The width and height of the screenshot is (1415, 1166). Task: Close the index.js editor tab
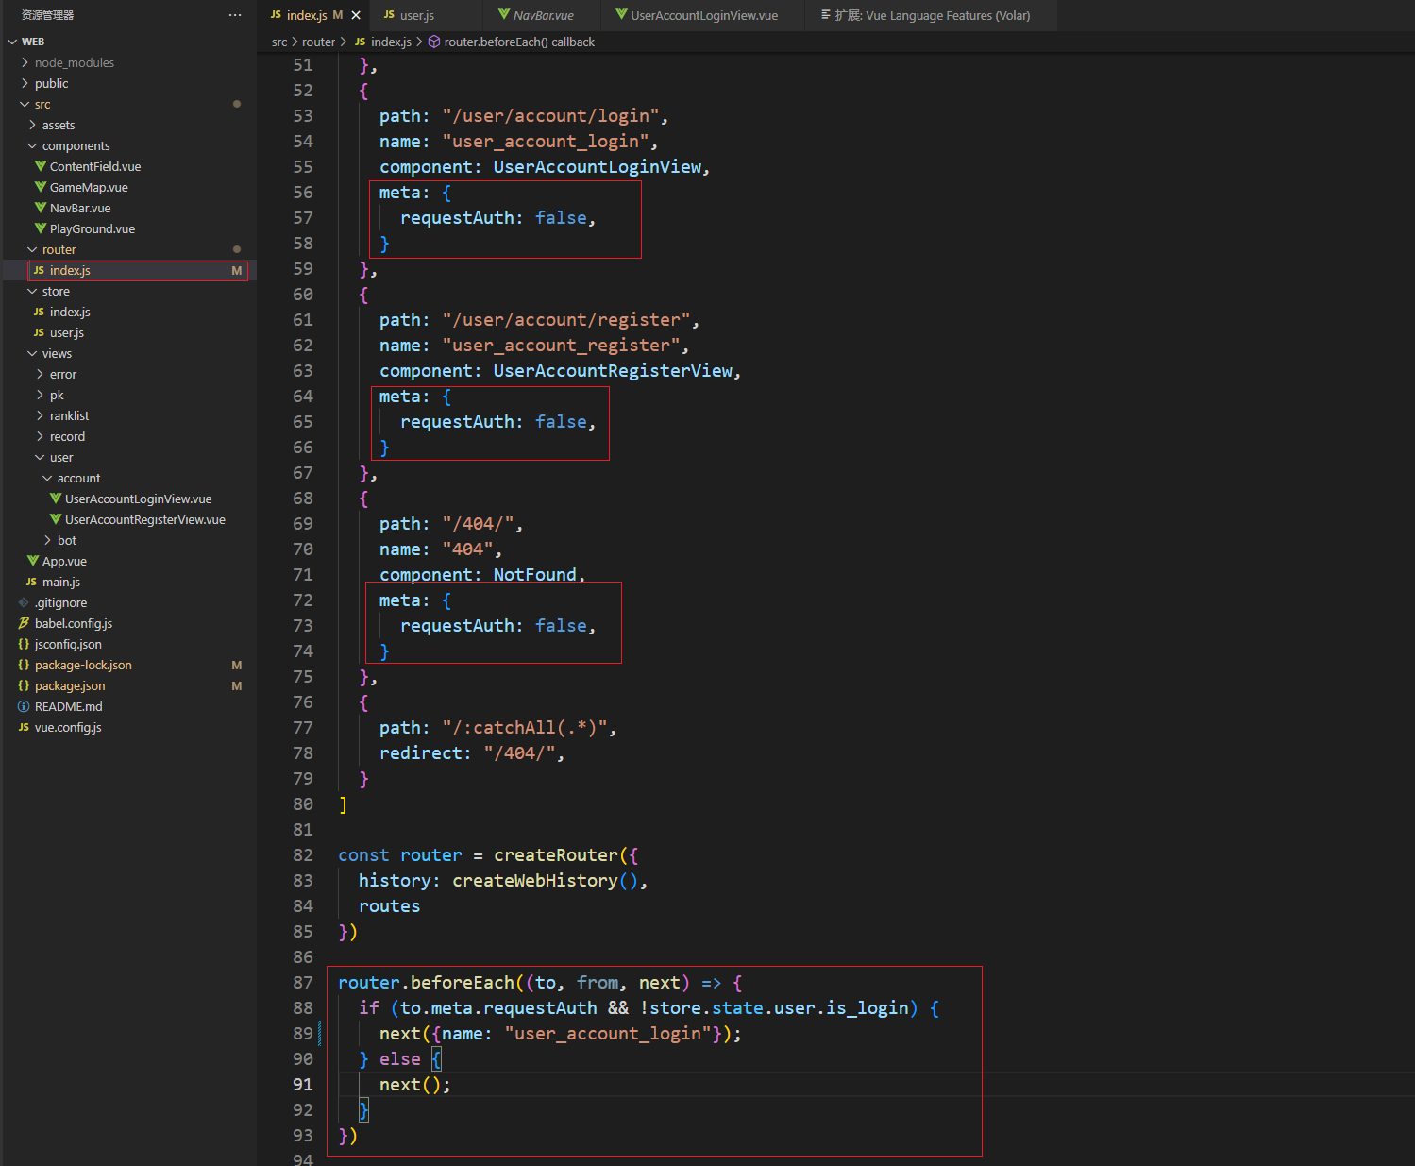tap(356, 15)
